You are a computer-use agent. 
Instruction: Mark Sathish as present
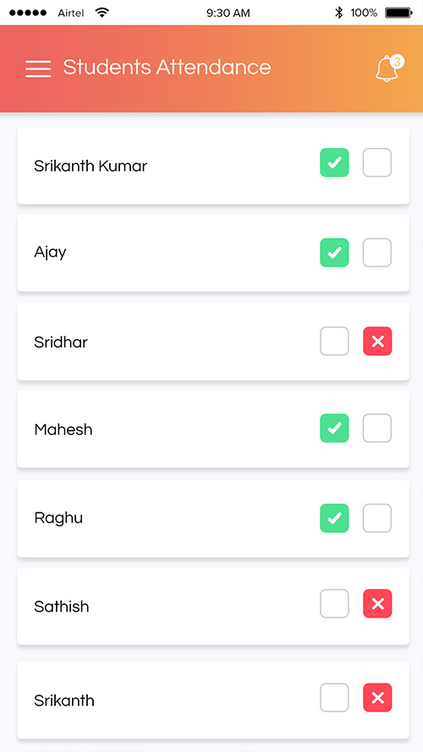[334, 603]
